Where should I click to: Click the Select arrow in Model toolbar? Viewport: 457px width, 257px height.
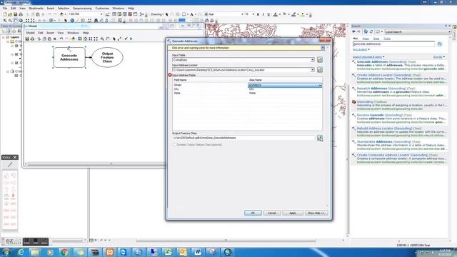(114, 39)
